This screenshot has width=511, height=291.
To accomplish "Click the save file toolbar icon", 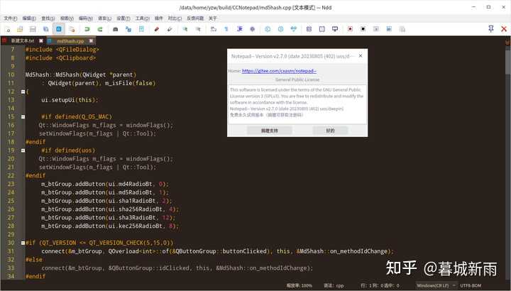I will click(33, 29).
